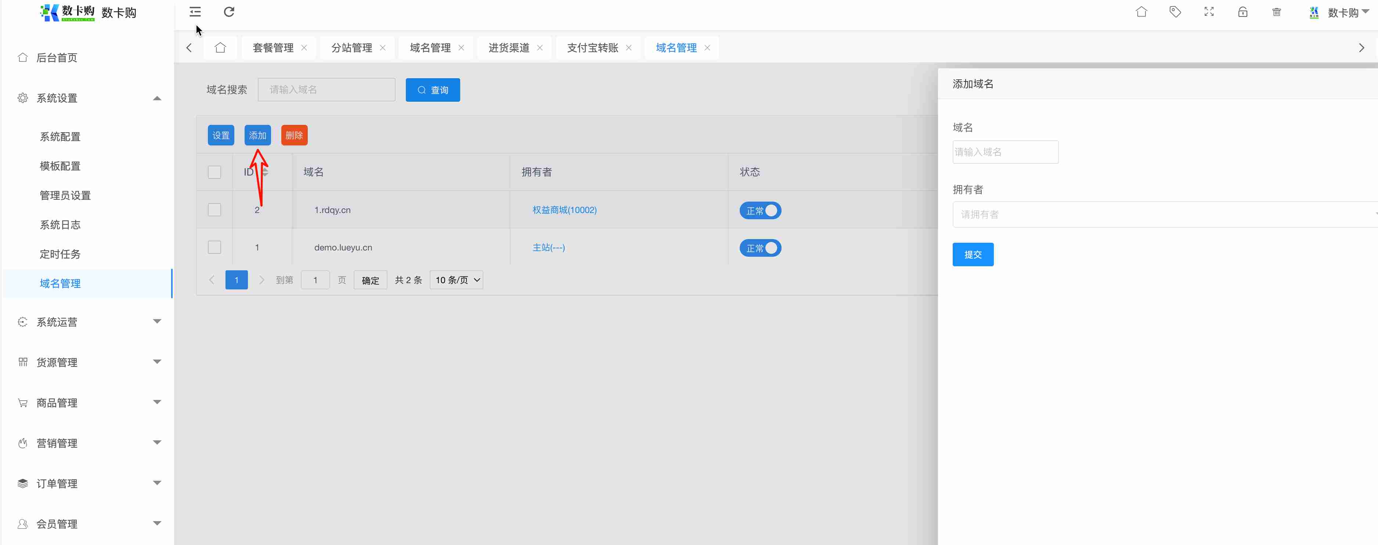Image resolution: width=1378 pixels, height=545 pixels.
Task: Open the 10 条/页 page size dropdown
Action: coord(456,280)
